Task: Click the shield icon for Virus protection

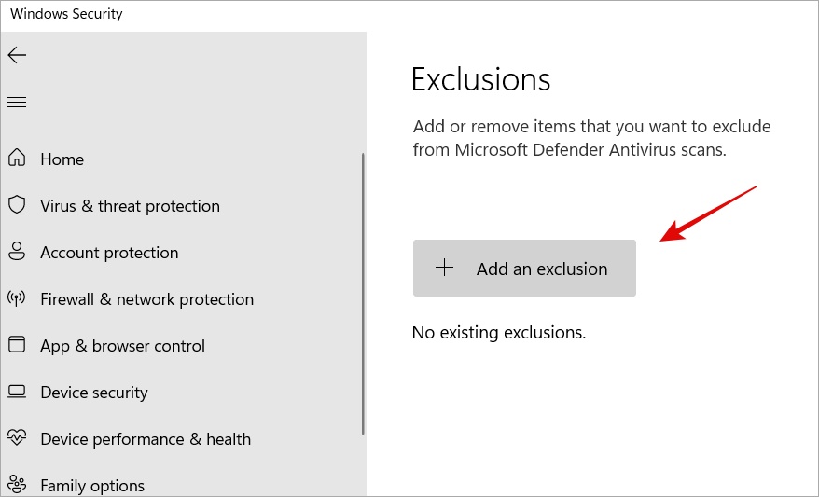Action: click(x=17, y=204)
